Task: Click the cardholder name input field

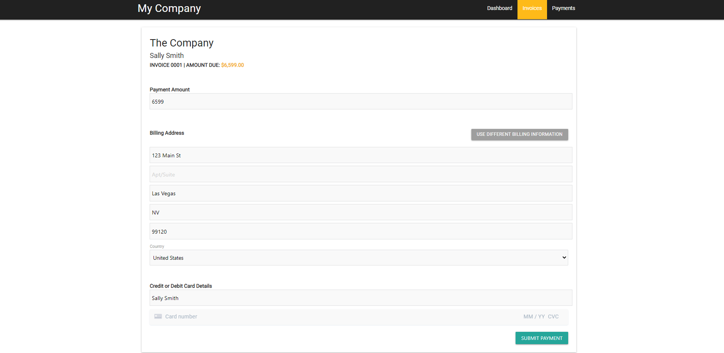Action: 360,298
